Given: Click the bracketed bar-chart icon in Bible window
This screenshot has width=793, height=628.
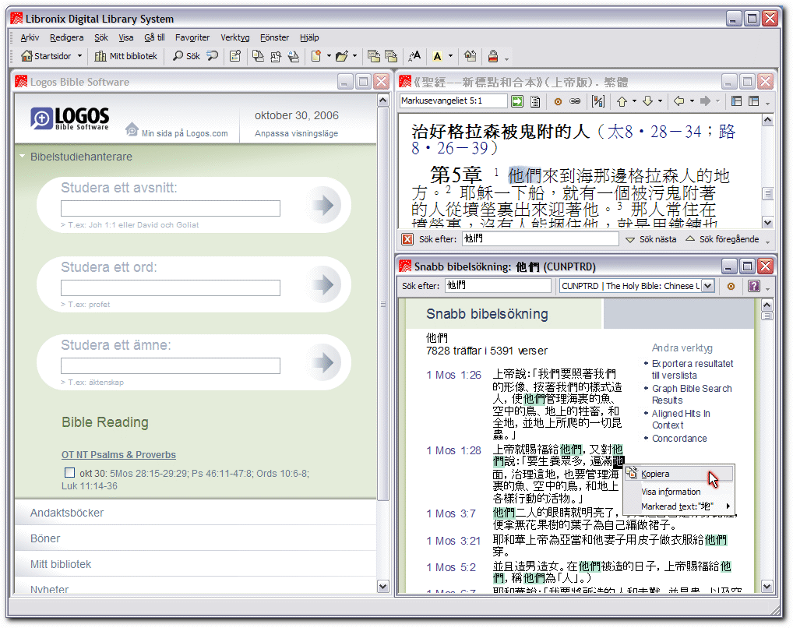Looking at the screenshot, I should (x=598, y=101).
